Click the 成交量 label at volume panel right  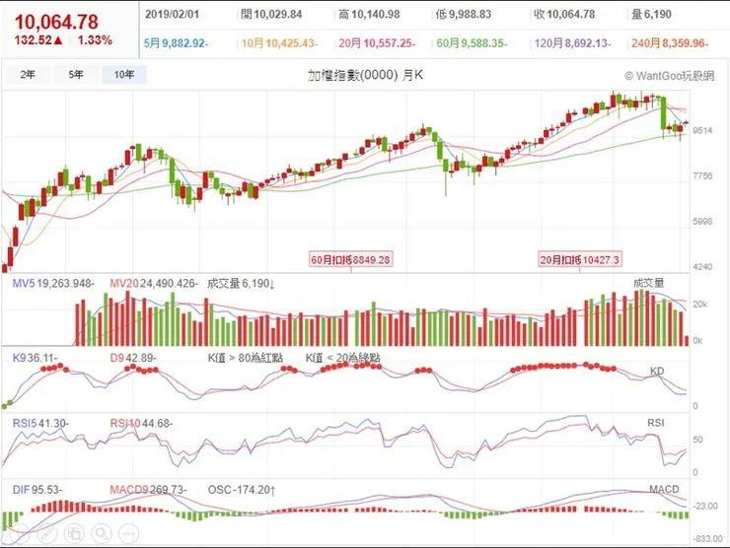coord(648,283)
